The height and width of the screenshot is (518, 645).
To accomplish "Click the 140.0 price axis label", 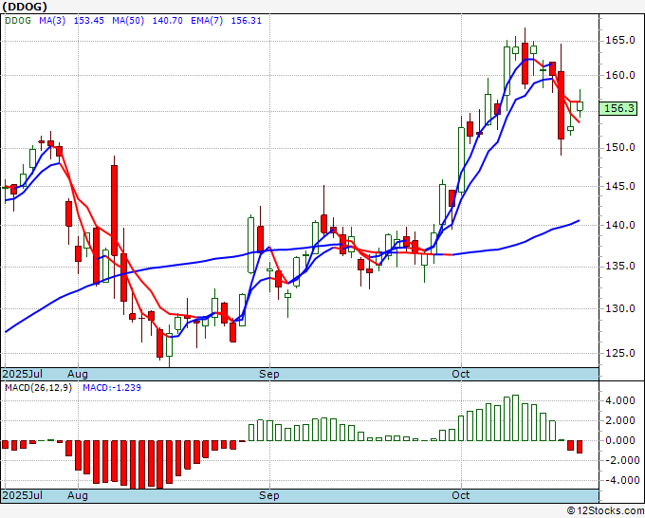I will [620, 225].
